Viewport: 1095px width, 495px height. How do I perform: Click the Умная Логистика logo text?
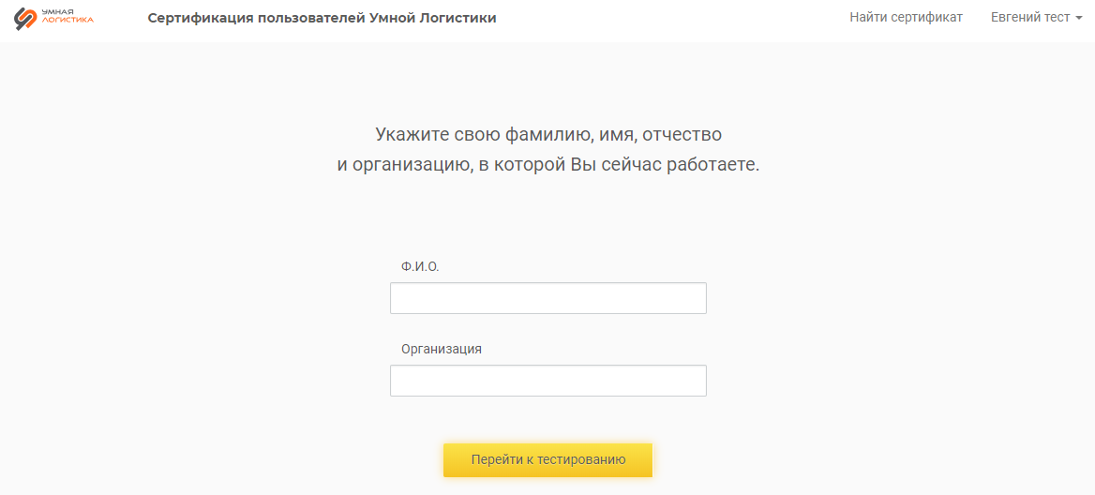pyautogui.click(x=67, y=16)
